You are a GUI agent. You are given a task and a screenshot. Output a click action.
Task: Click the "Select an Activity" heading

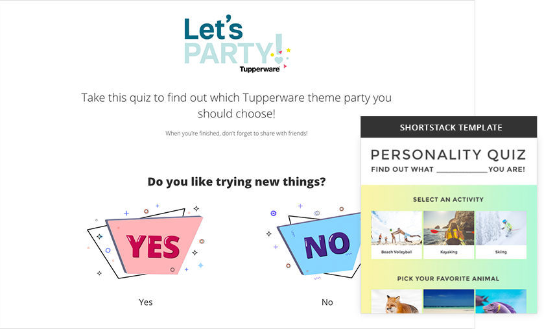(x=448, y=199)
